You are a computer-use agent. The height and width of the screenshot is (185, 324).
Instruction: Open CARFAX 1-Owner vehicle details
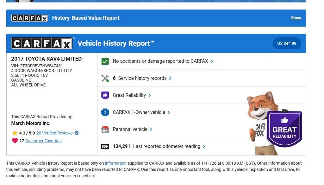click(x=139, y=112)
